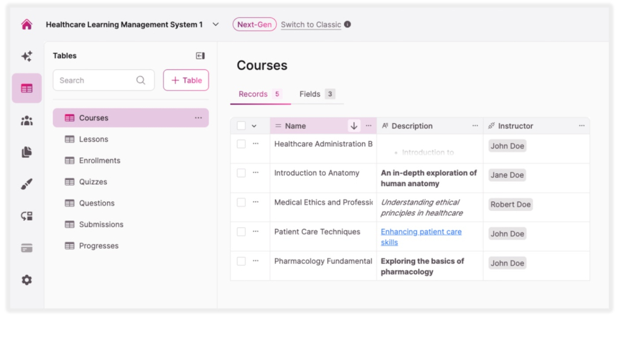Viewport: 619px width, 359px height.
Task: Create a new table with the Table button
Action: point(186,80)
